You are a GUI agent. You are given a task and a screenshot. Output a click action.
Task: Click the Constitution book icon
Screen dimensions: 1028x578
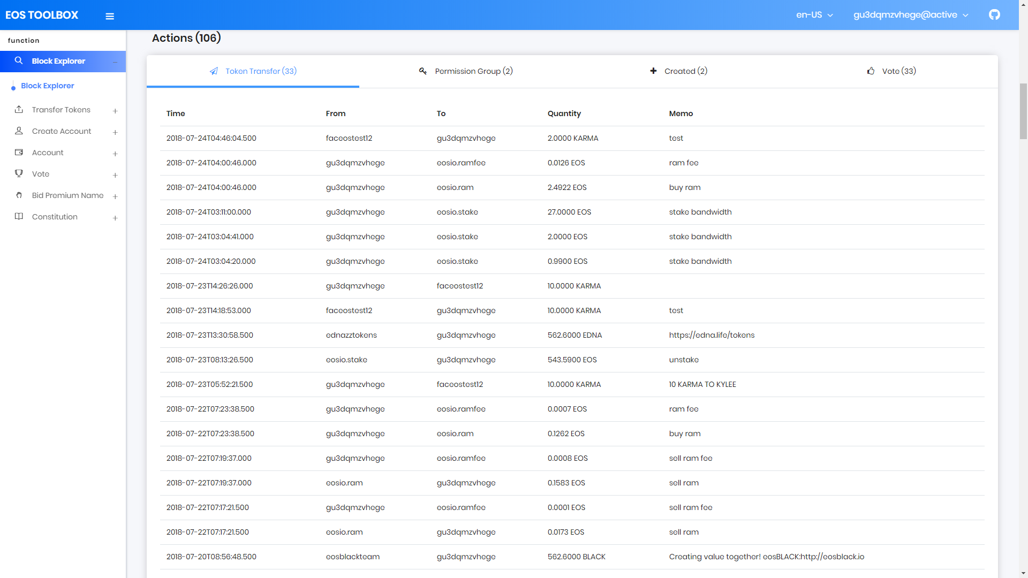click(x=19, y=217)
